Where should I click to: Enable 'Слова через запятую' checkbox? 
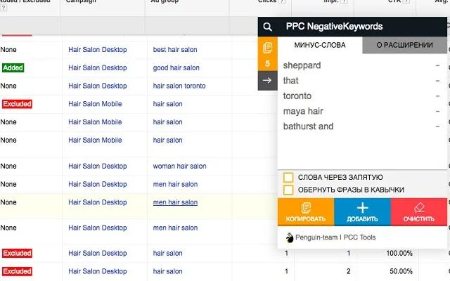coord(288,178)
